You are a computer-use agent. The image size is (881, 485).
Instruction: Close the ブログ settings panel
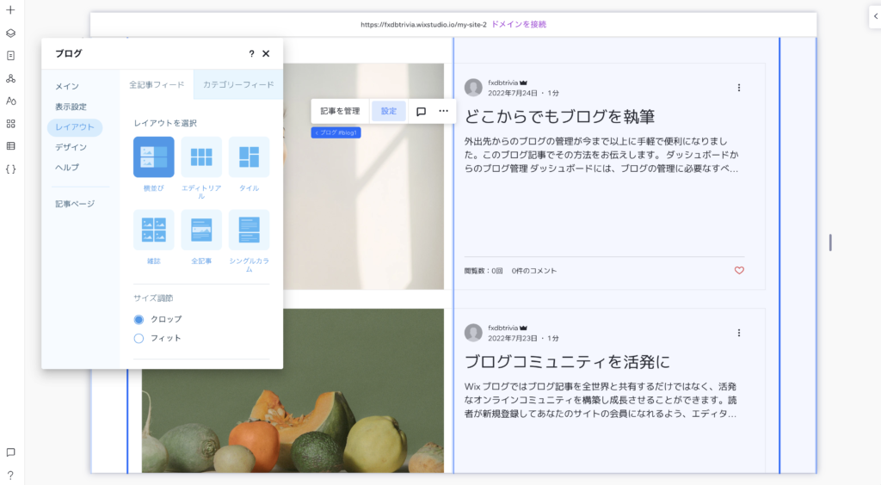(266, 53)
